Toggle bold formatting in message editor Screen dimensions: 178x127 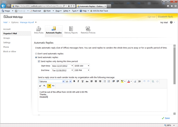tap(74, 81)
